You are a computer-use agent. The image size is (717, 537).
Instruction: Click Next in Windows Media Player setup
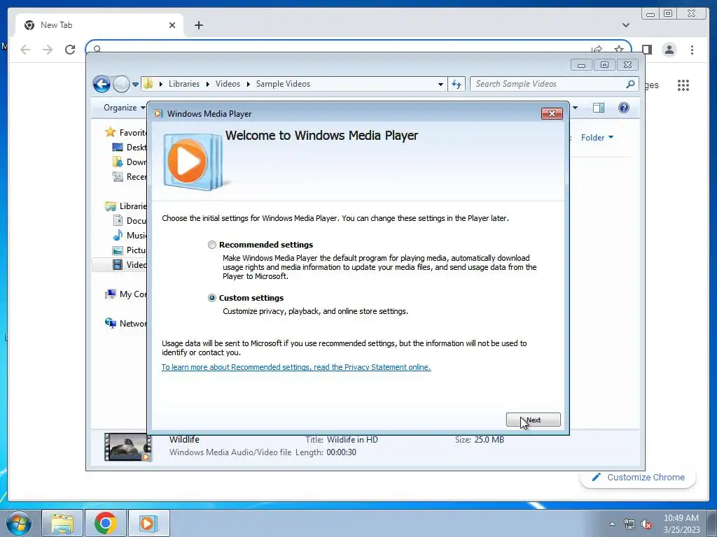coord(533,420)
